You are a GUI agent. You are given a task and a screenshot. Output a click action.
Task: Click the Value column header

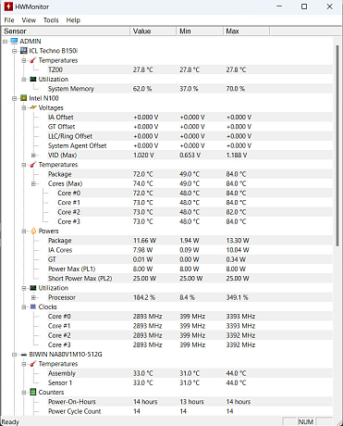click(x=153, y=31)
